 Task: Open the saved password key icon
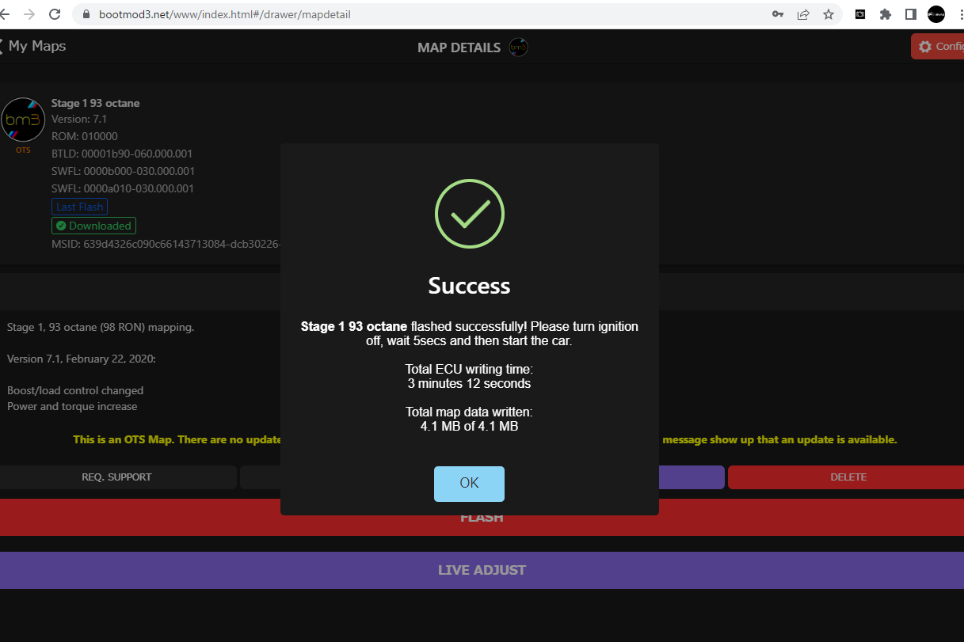point(778,14)
